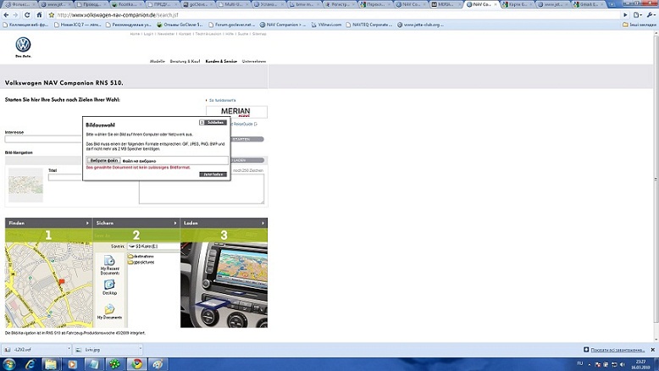Click the volume icon in system tray

coord(622,364)
